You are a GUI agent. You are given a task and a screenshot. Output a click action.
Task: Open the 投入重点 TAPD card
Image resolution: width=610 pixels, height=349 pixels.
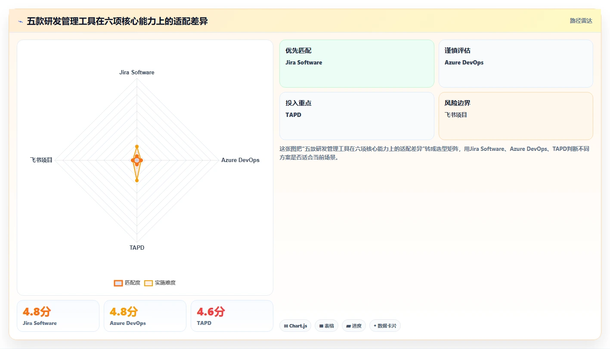(x=357, y=116)
